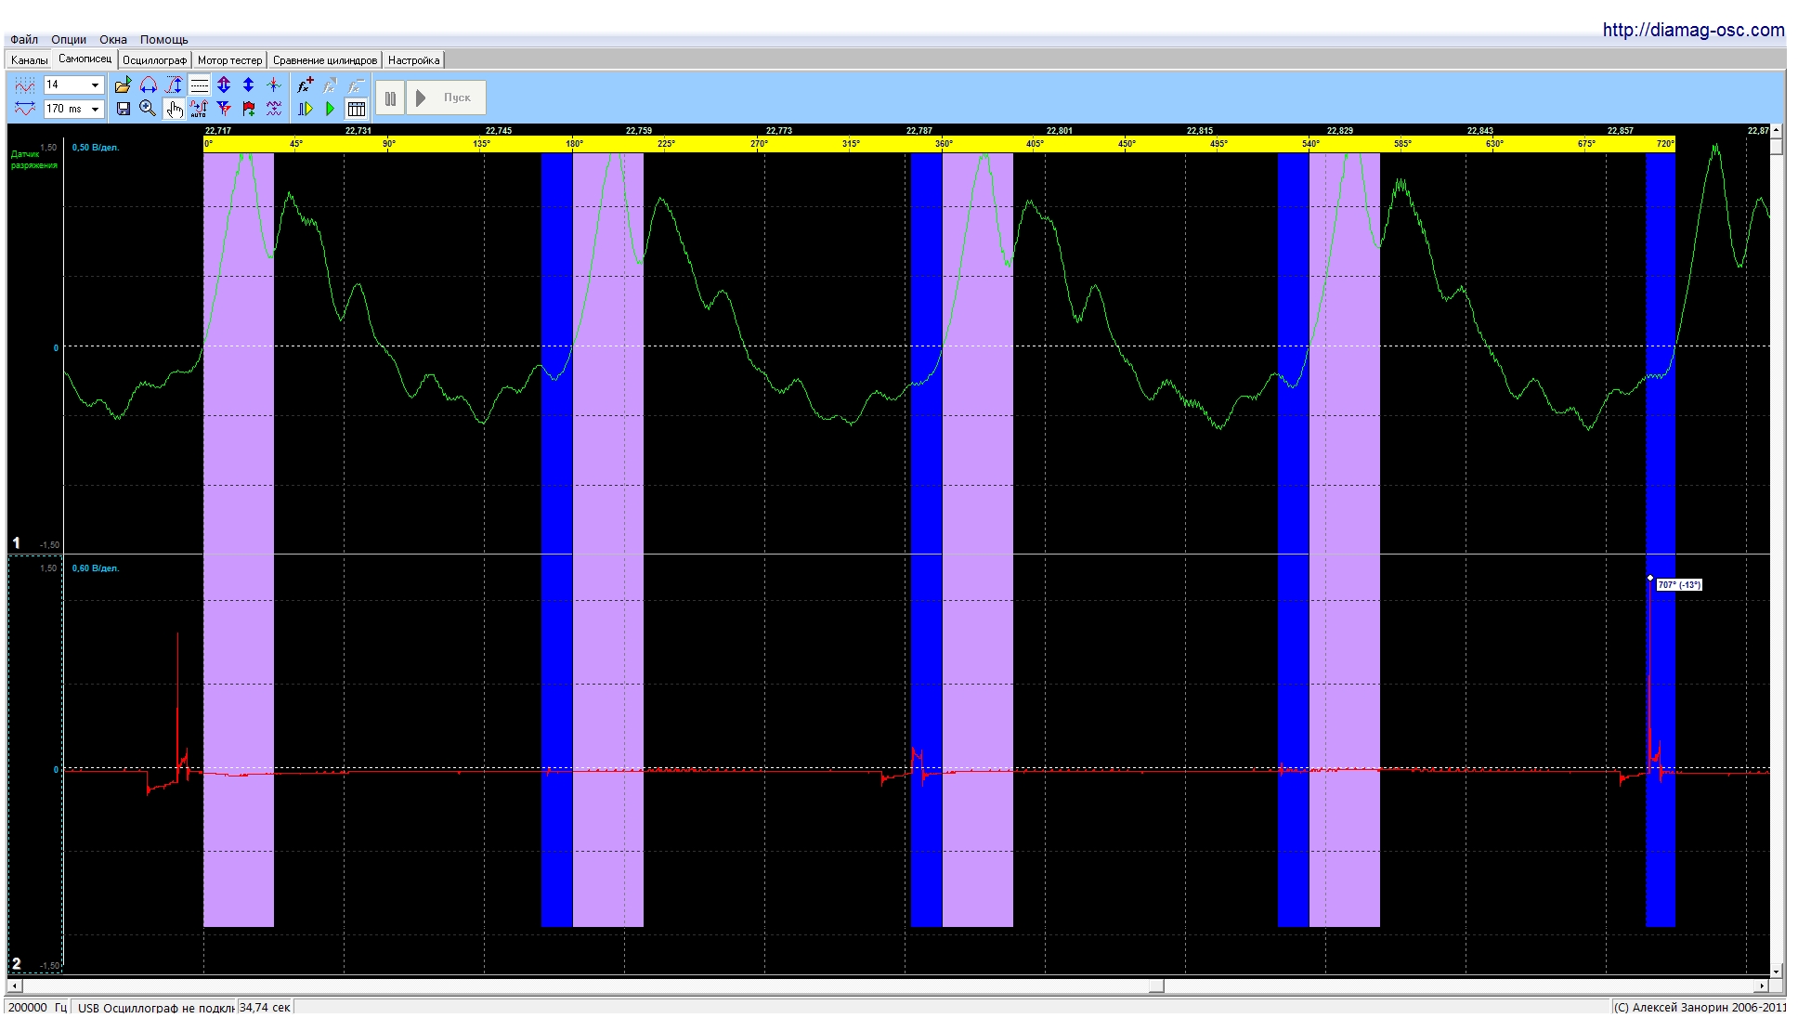This screenshot has height=1018, width=1798.
Task: Select channel 1 number label
Action: (x=16, y=542)
